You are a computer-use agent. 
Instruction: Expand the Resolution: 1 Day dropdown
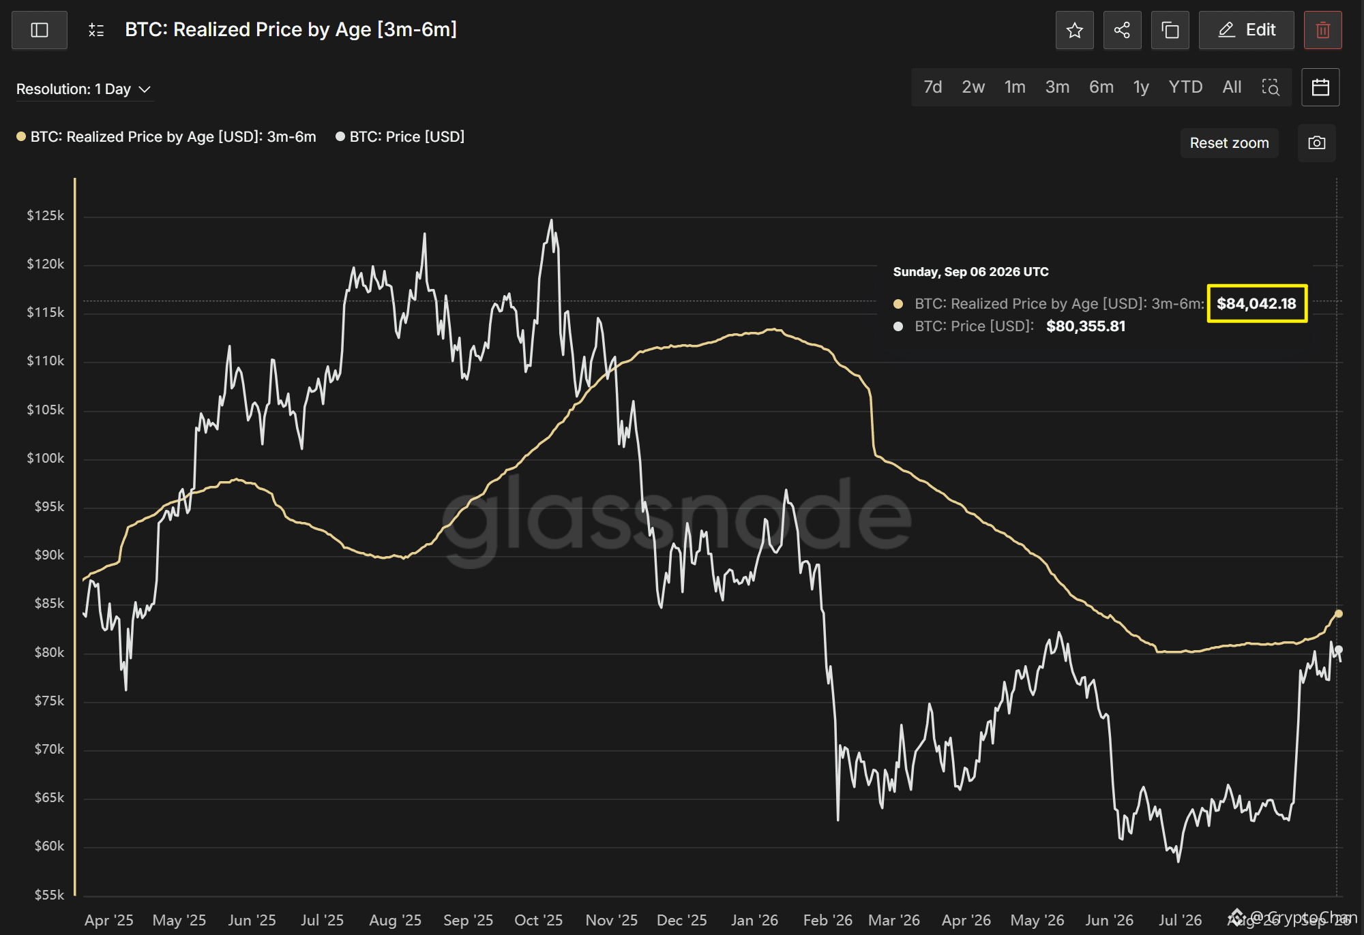(x=83, y=89)
